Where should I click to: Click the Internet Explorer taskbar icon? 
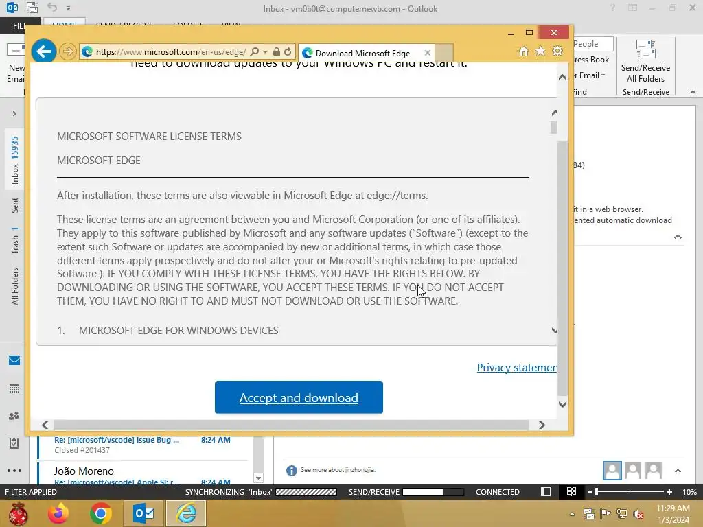coord(186,513)
